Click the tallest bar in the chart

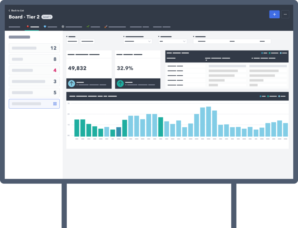pos(208,121)
